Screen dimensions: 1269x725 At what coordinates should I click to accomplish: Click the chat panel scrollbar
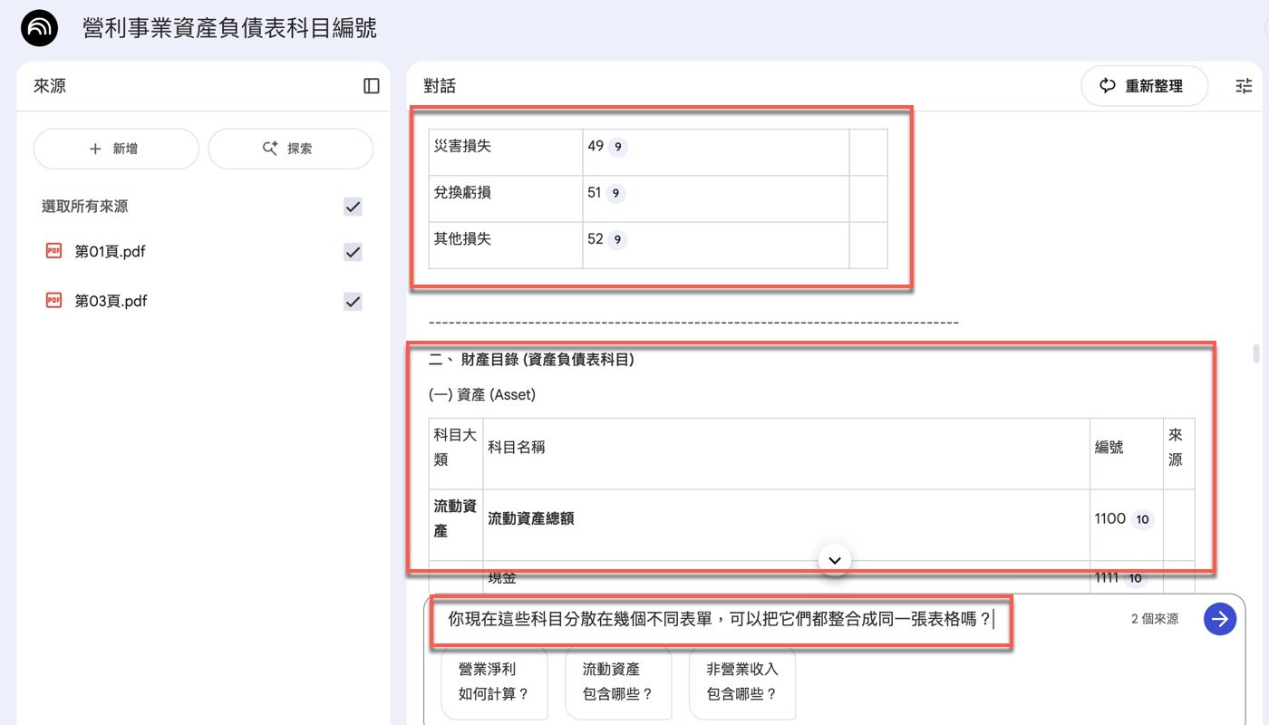1255,353
